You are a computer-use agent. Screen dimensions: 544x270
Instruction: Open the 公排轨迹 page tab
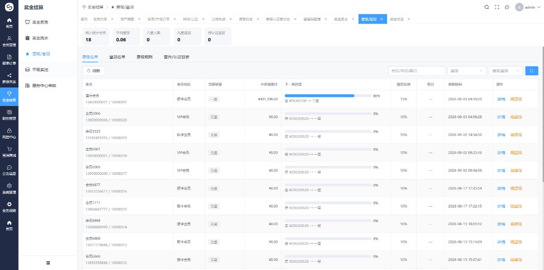point(219,19)
